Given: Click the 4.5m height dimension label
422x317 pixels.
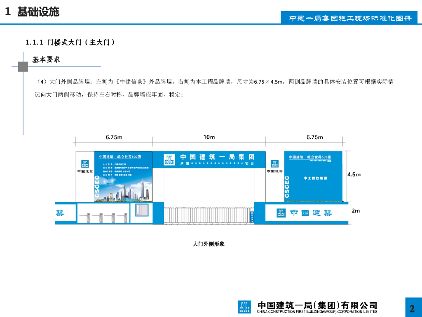Looking at the screenshot, I should (354, 175).
